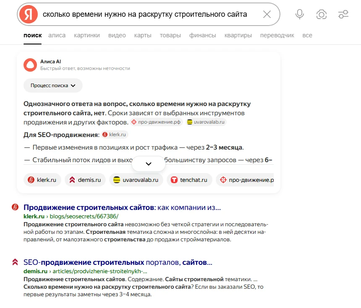Clear the search query with the X icon
361x308 pixels.
click(267, 14)
